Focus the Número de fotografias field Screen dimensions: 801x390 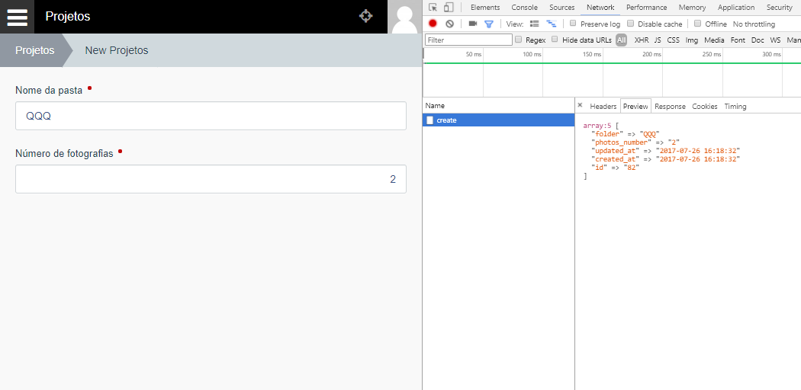pos(211,179)
